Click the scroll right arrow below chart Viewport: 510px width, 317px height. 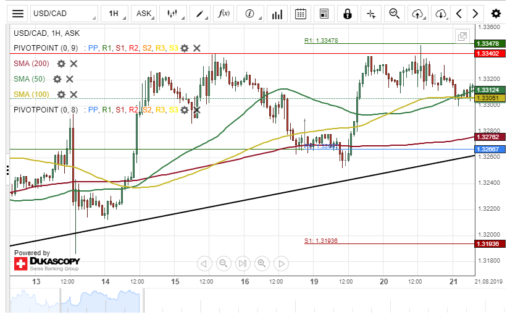click(x=281, y=264)
